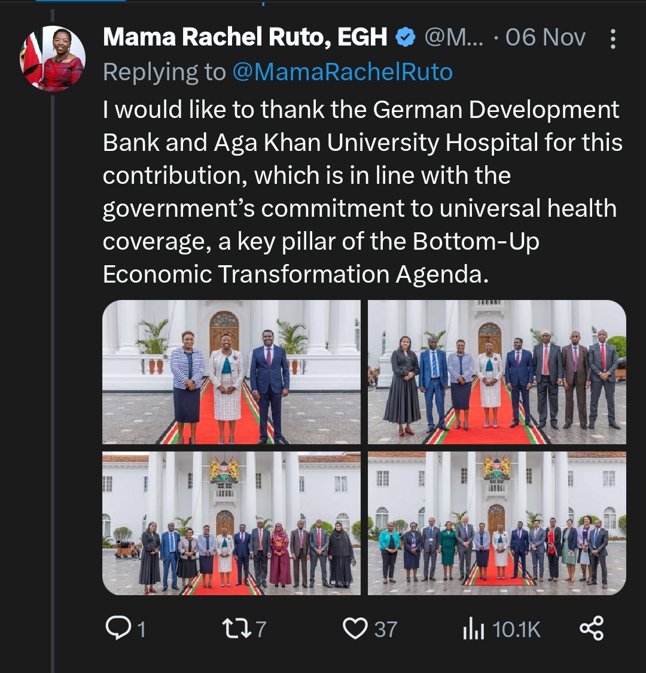Open the 06 Nov timestamp link
Screen dimensions: 646x673
(x=545, y=38)
